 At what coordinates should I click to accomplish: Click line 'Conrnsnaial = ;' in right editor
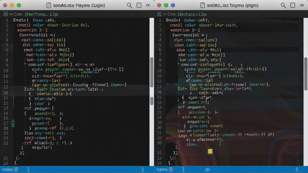click(190, 35)
